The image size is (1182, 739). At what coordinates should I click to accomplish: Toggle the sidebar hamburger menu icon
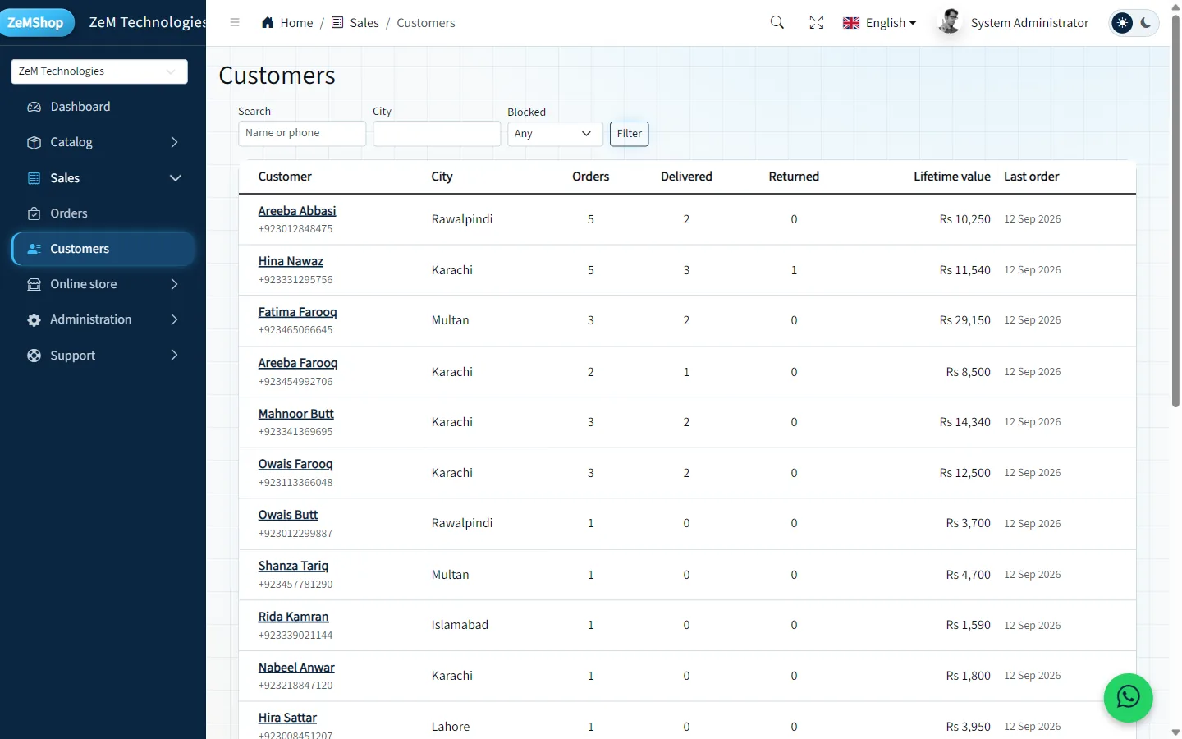click(x=235, y=22)
